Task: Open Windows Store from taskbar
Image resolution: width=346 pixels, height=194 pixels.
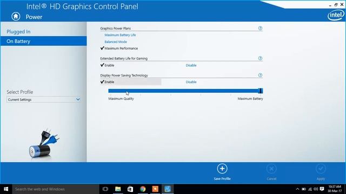Action: point(130,189)
